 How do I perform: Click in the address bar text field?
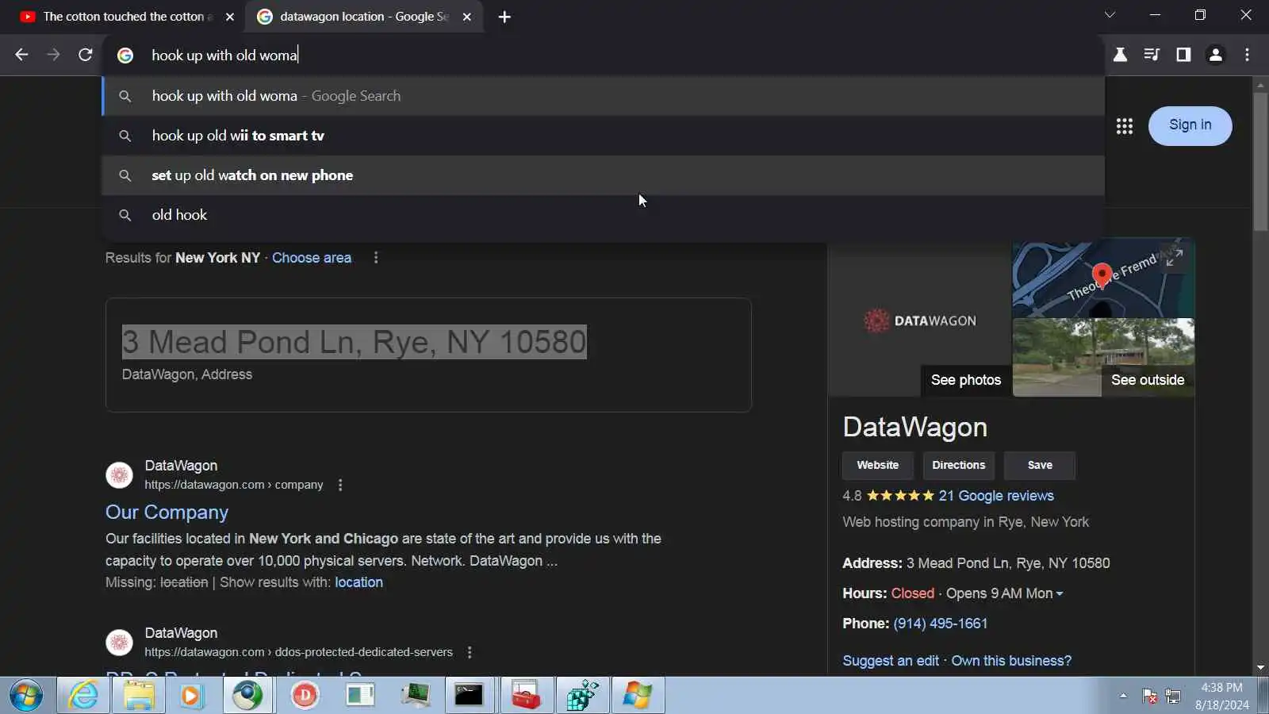pyautogui.click(x=604, y=55)
